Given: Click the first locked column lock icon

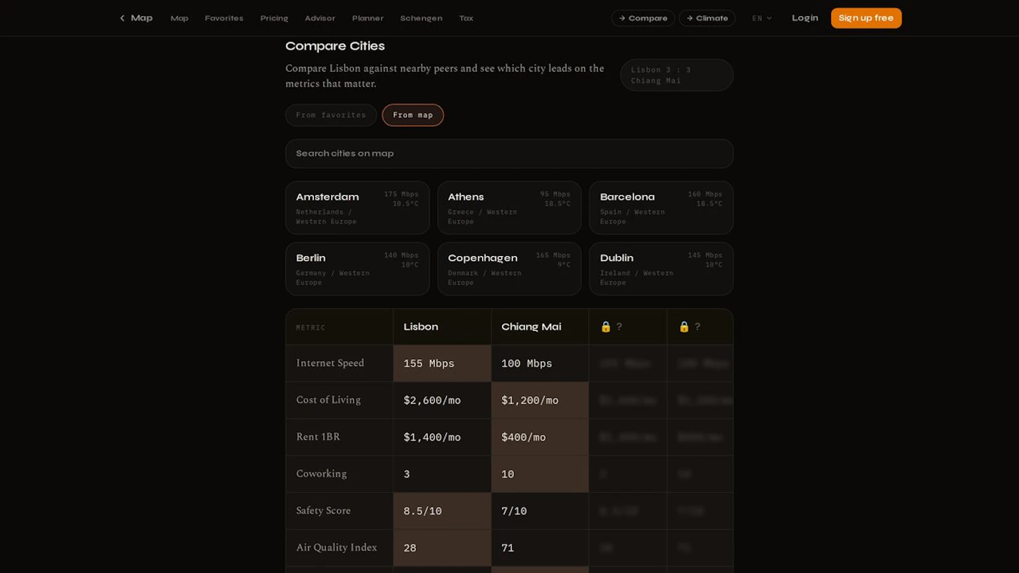Looking at the screenshot, I should pyautogui.click(x=606, y=327).
